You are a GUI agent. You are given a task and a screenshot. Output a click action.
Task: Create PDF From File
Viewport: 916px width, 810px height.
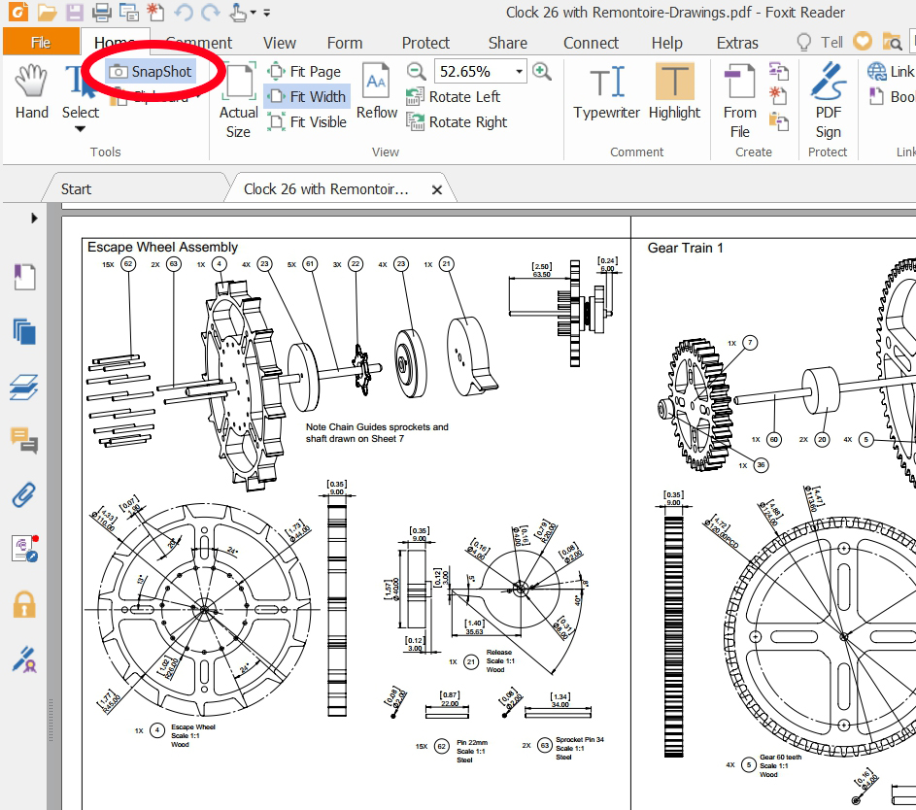pyautogui.click(x=739, y=101)
